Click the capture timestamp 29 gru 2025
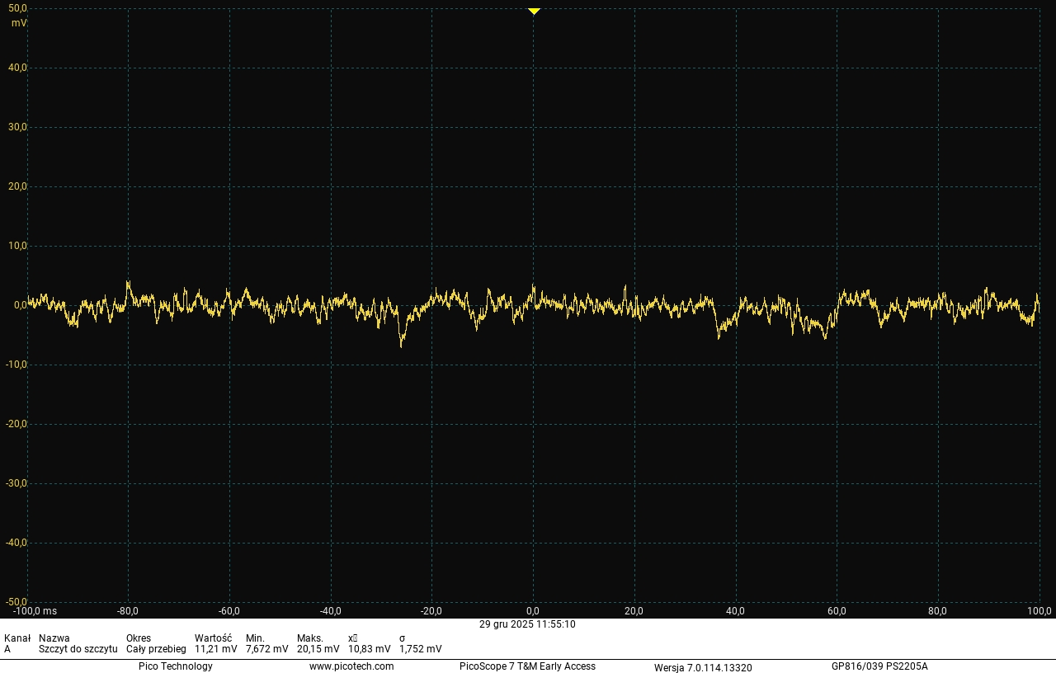The width and height of the screenshot is (1056, 673). point(527,624)
